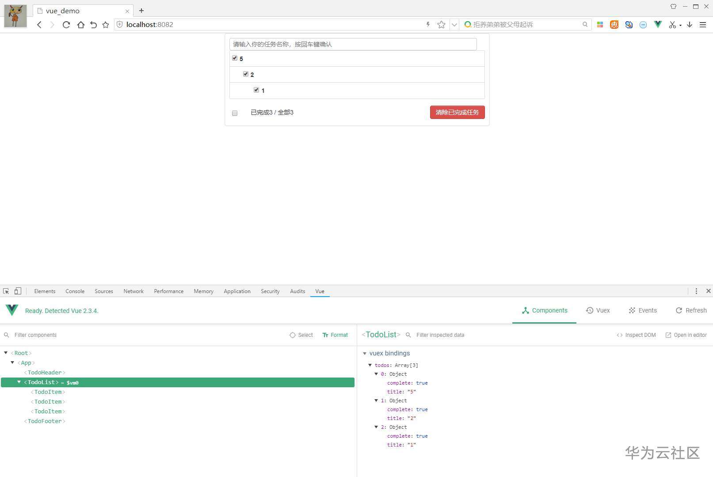The height and width of the screenshot is (477, 713).
Task: Select the TodoHeader component in tree
Action: [x=45, y=373]
